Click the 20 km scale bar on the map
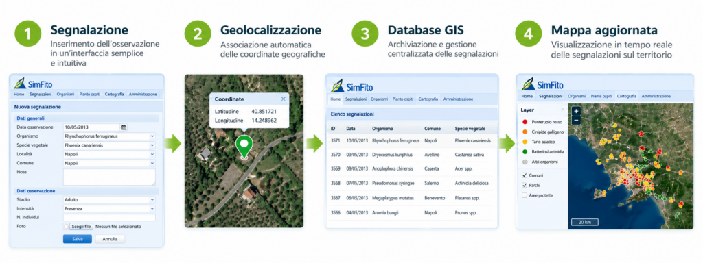 (x=585, y=222)
